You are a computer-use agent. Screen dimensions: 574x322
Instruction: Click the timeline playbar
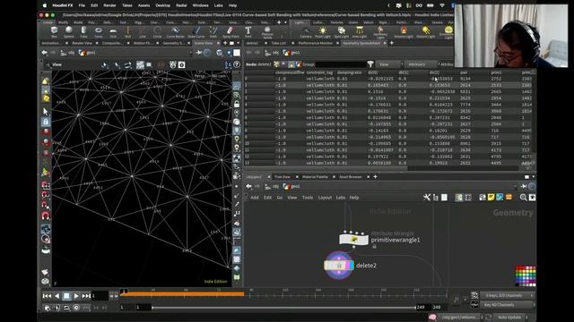[283, 293]
